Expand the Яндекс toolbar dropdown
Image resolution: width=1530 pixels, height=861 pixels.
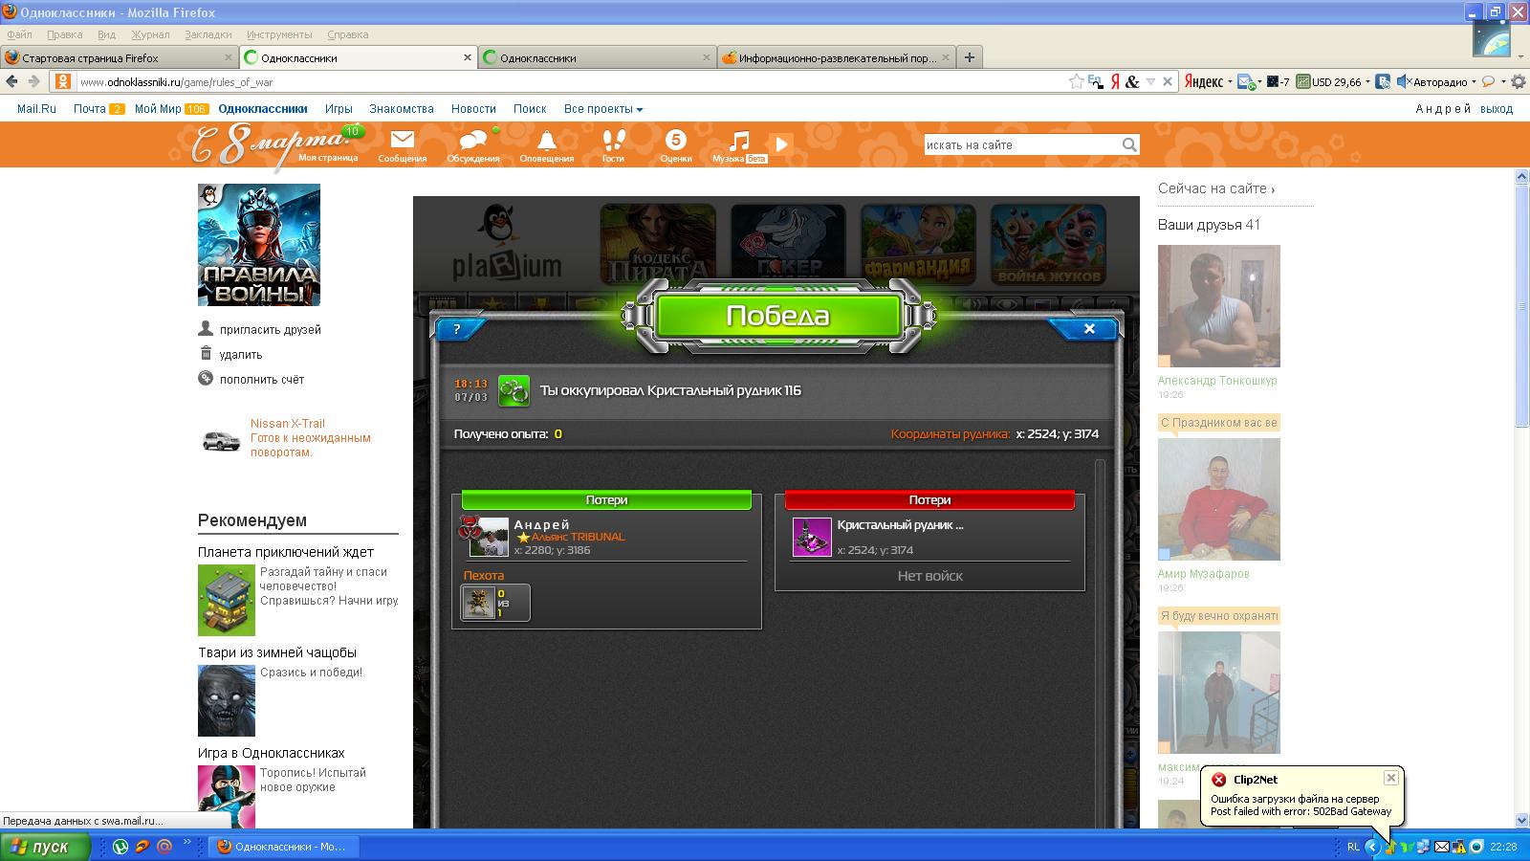[x=1229, y=82]
